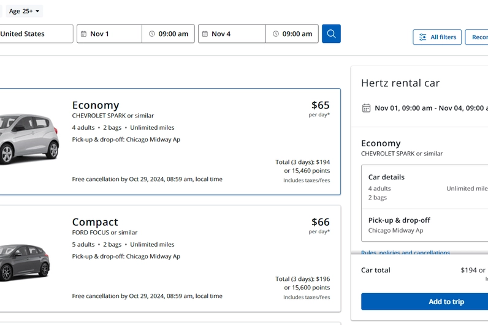Click 'CHEVROLET SPARK or similar' in Economy card

[x=113, y=116]
